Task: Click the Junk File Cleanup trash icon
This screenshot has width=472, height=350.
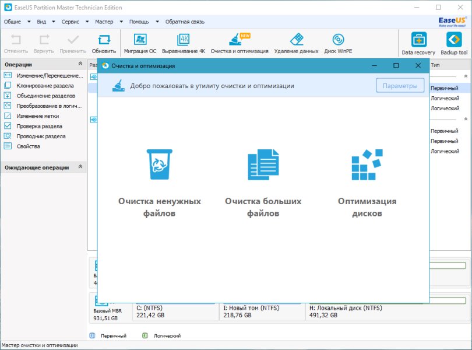Action: tap(159, 164)
